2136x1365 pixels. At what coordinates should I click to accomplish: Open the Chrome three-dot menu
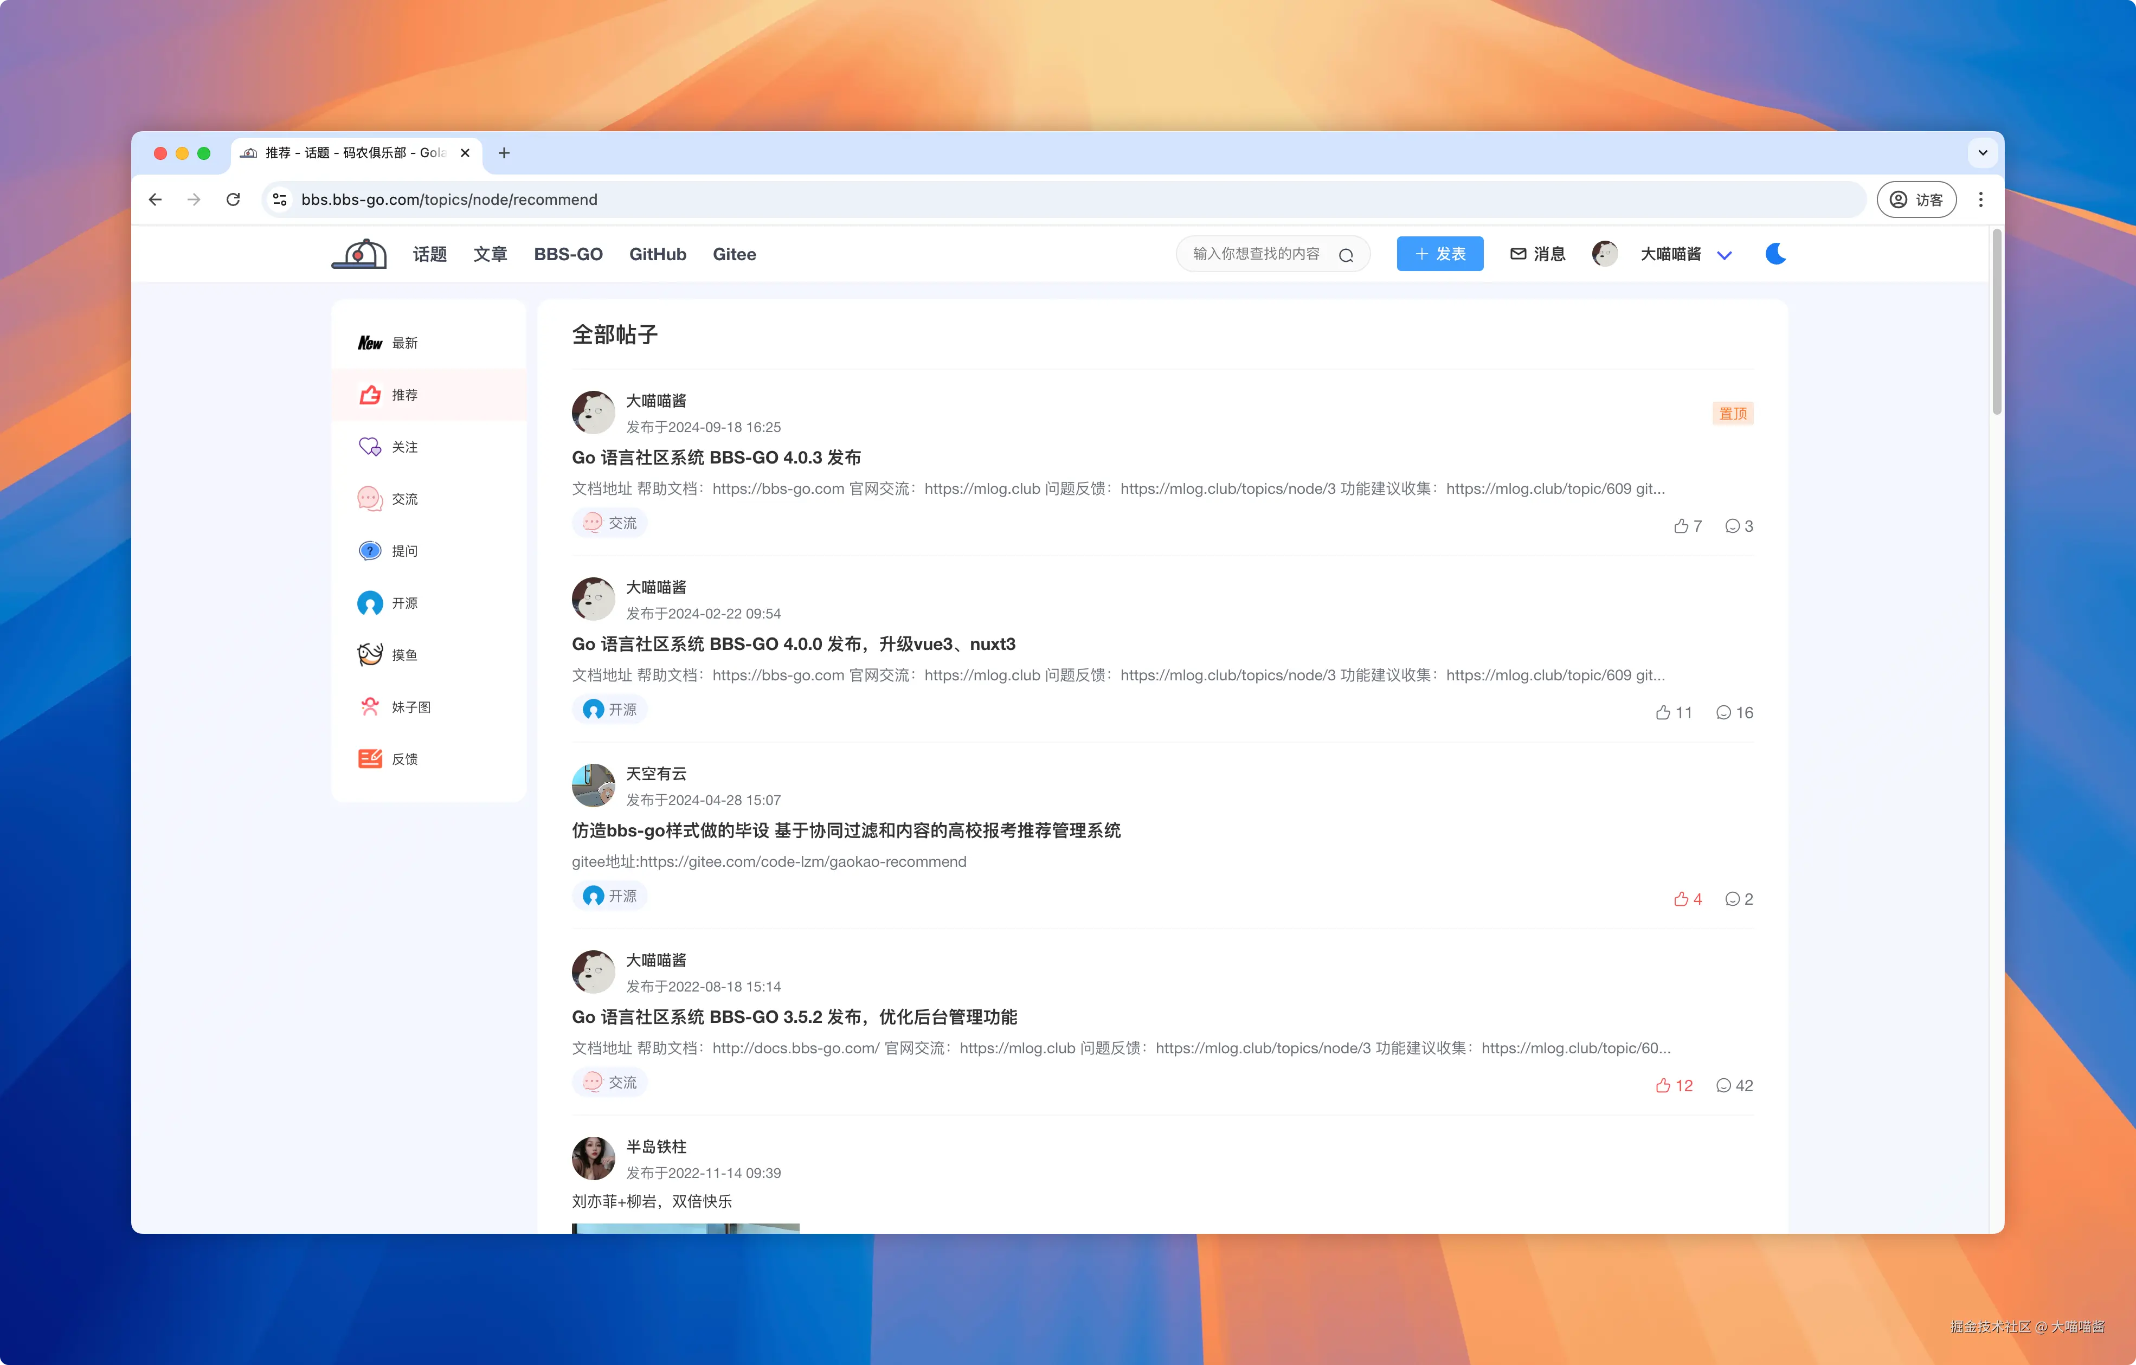coord(1980,199)
